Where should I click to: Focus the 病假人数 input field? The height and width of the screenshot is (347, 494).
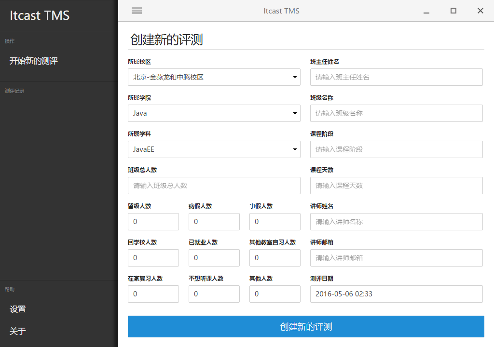214,222
